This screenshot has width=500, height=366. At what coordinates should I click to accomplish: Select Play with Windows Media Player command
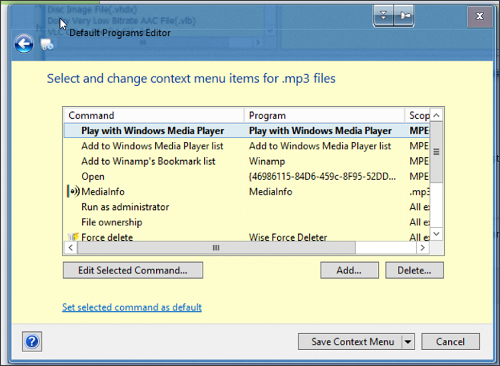coord(247,131)
